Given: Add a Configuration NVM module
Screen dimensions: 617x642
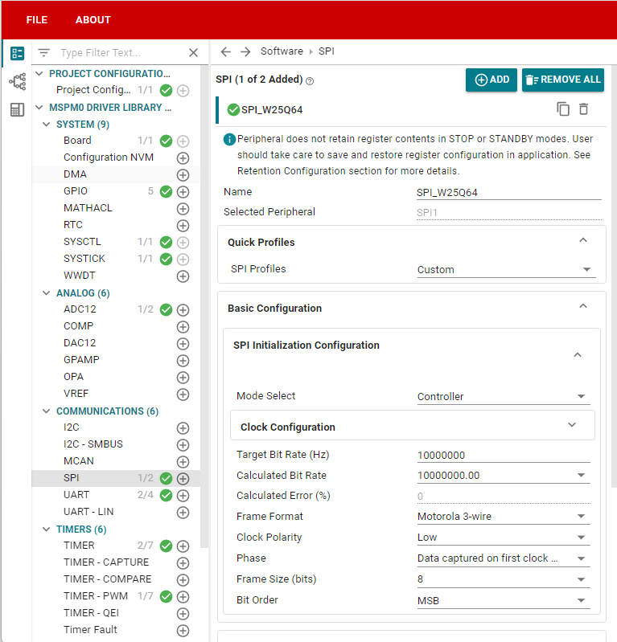Looking at the screenshot, I should [x=183, y=158].
